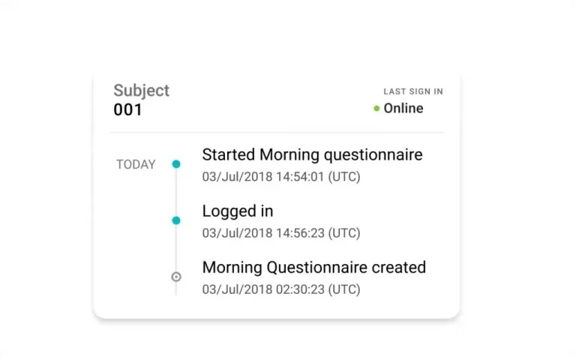Click blank white area above the subject card
This screenshot has width=576, height=357.
pos(276,37)
